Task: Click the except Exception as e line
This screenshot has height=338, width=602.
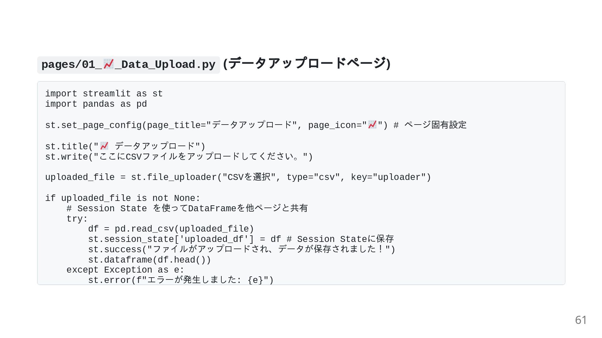Action: (x=125, y=270)
